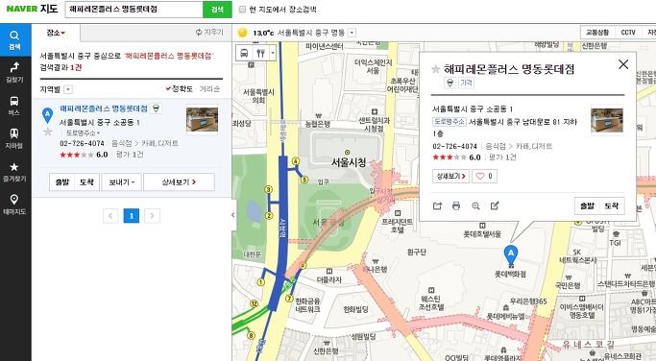Click the popup location pin icon
Viewport: 656px width, 361px height.
(x=449, y=83)
